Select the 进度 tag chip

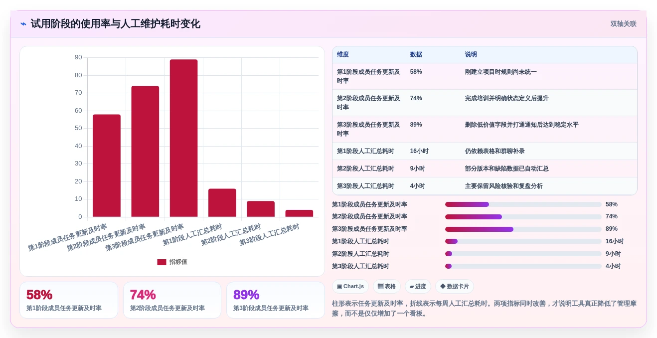click(x=418, y=287)
